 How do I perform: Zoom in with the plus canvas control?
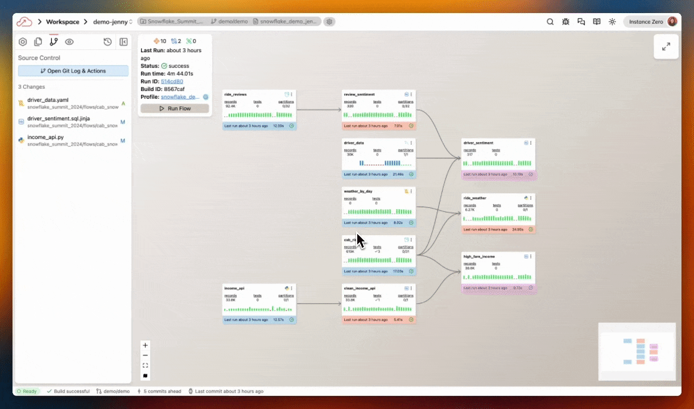click(145, 345)
